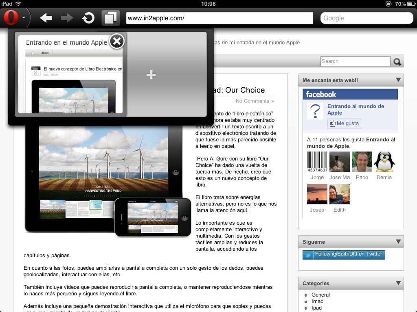Viewport: 417px width, 312px height.
Task: Open Entrando al mundo de Apple Facebook page
Action: (356, 109)
